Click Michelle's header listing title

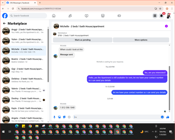(82, 26)
